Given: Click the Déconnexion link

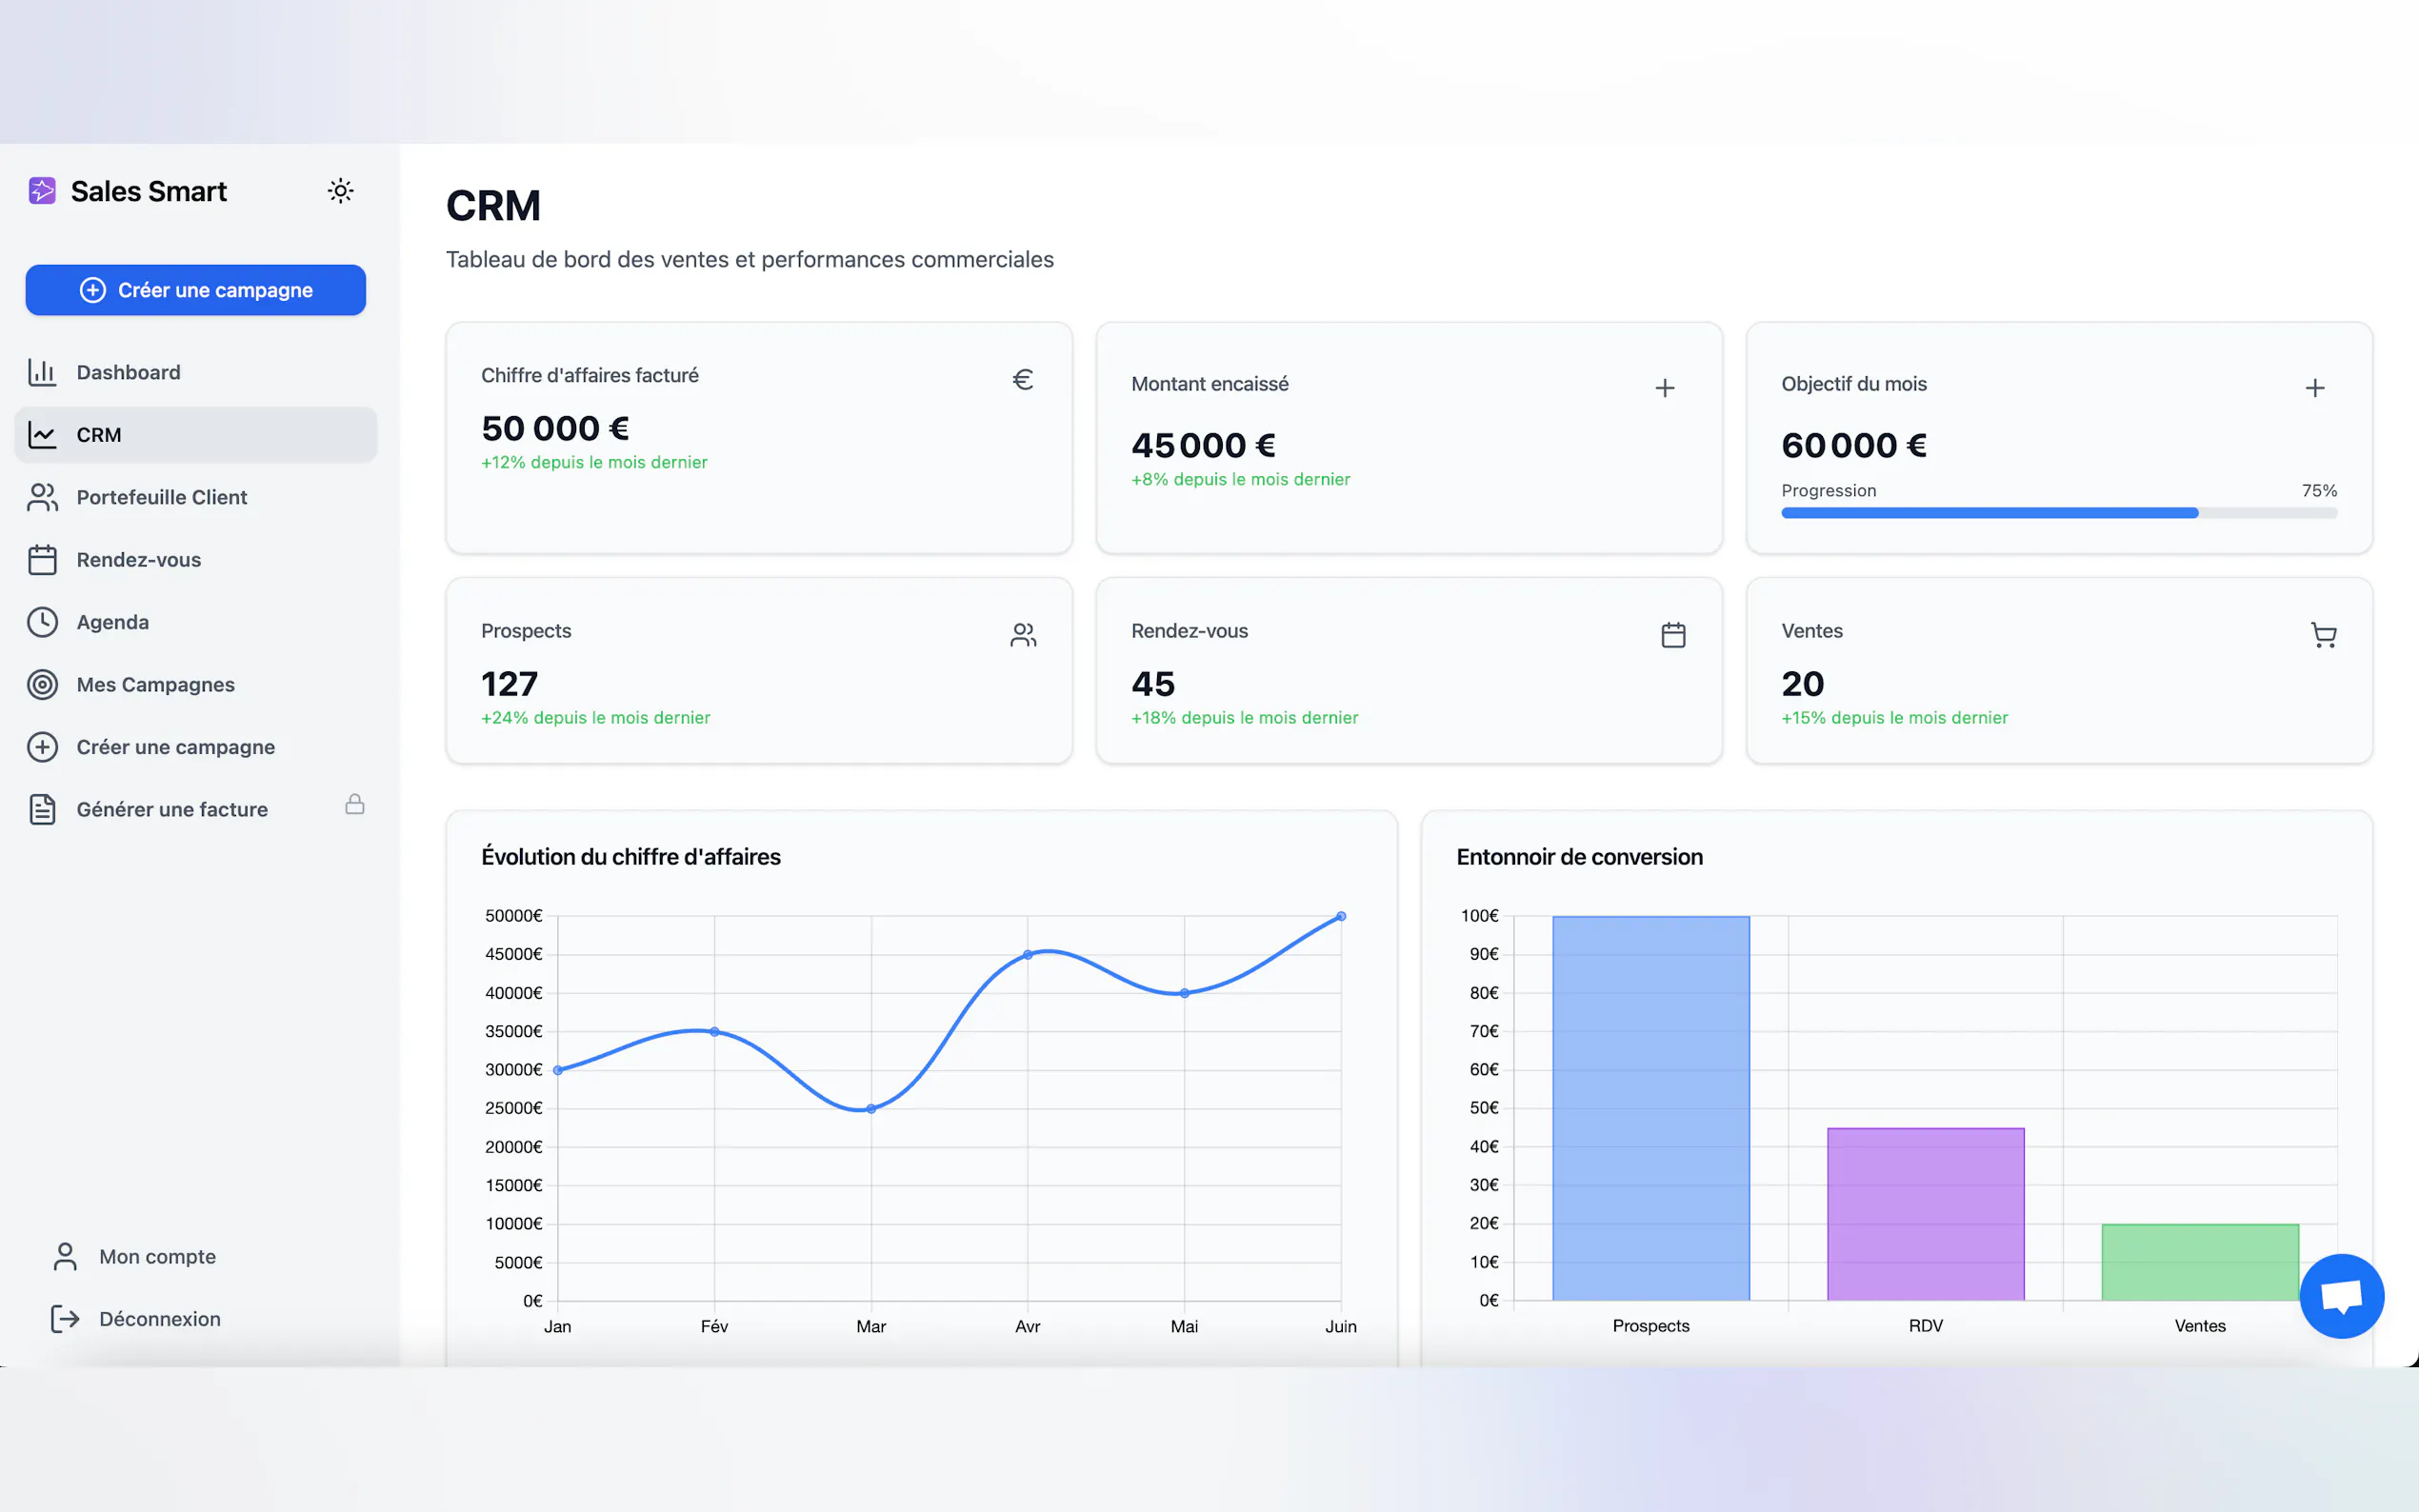Looking at the screenshot, I should click(x=159, y=1319).
